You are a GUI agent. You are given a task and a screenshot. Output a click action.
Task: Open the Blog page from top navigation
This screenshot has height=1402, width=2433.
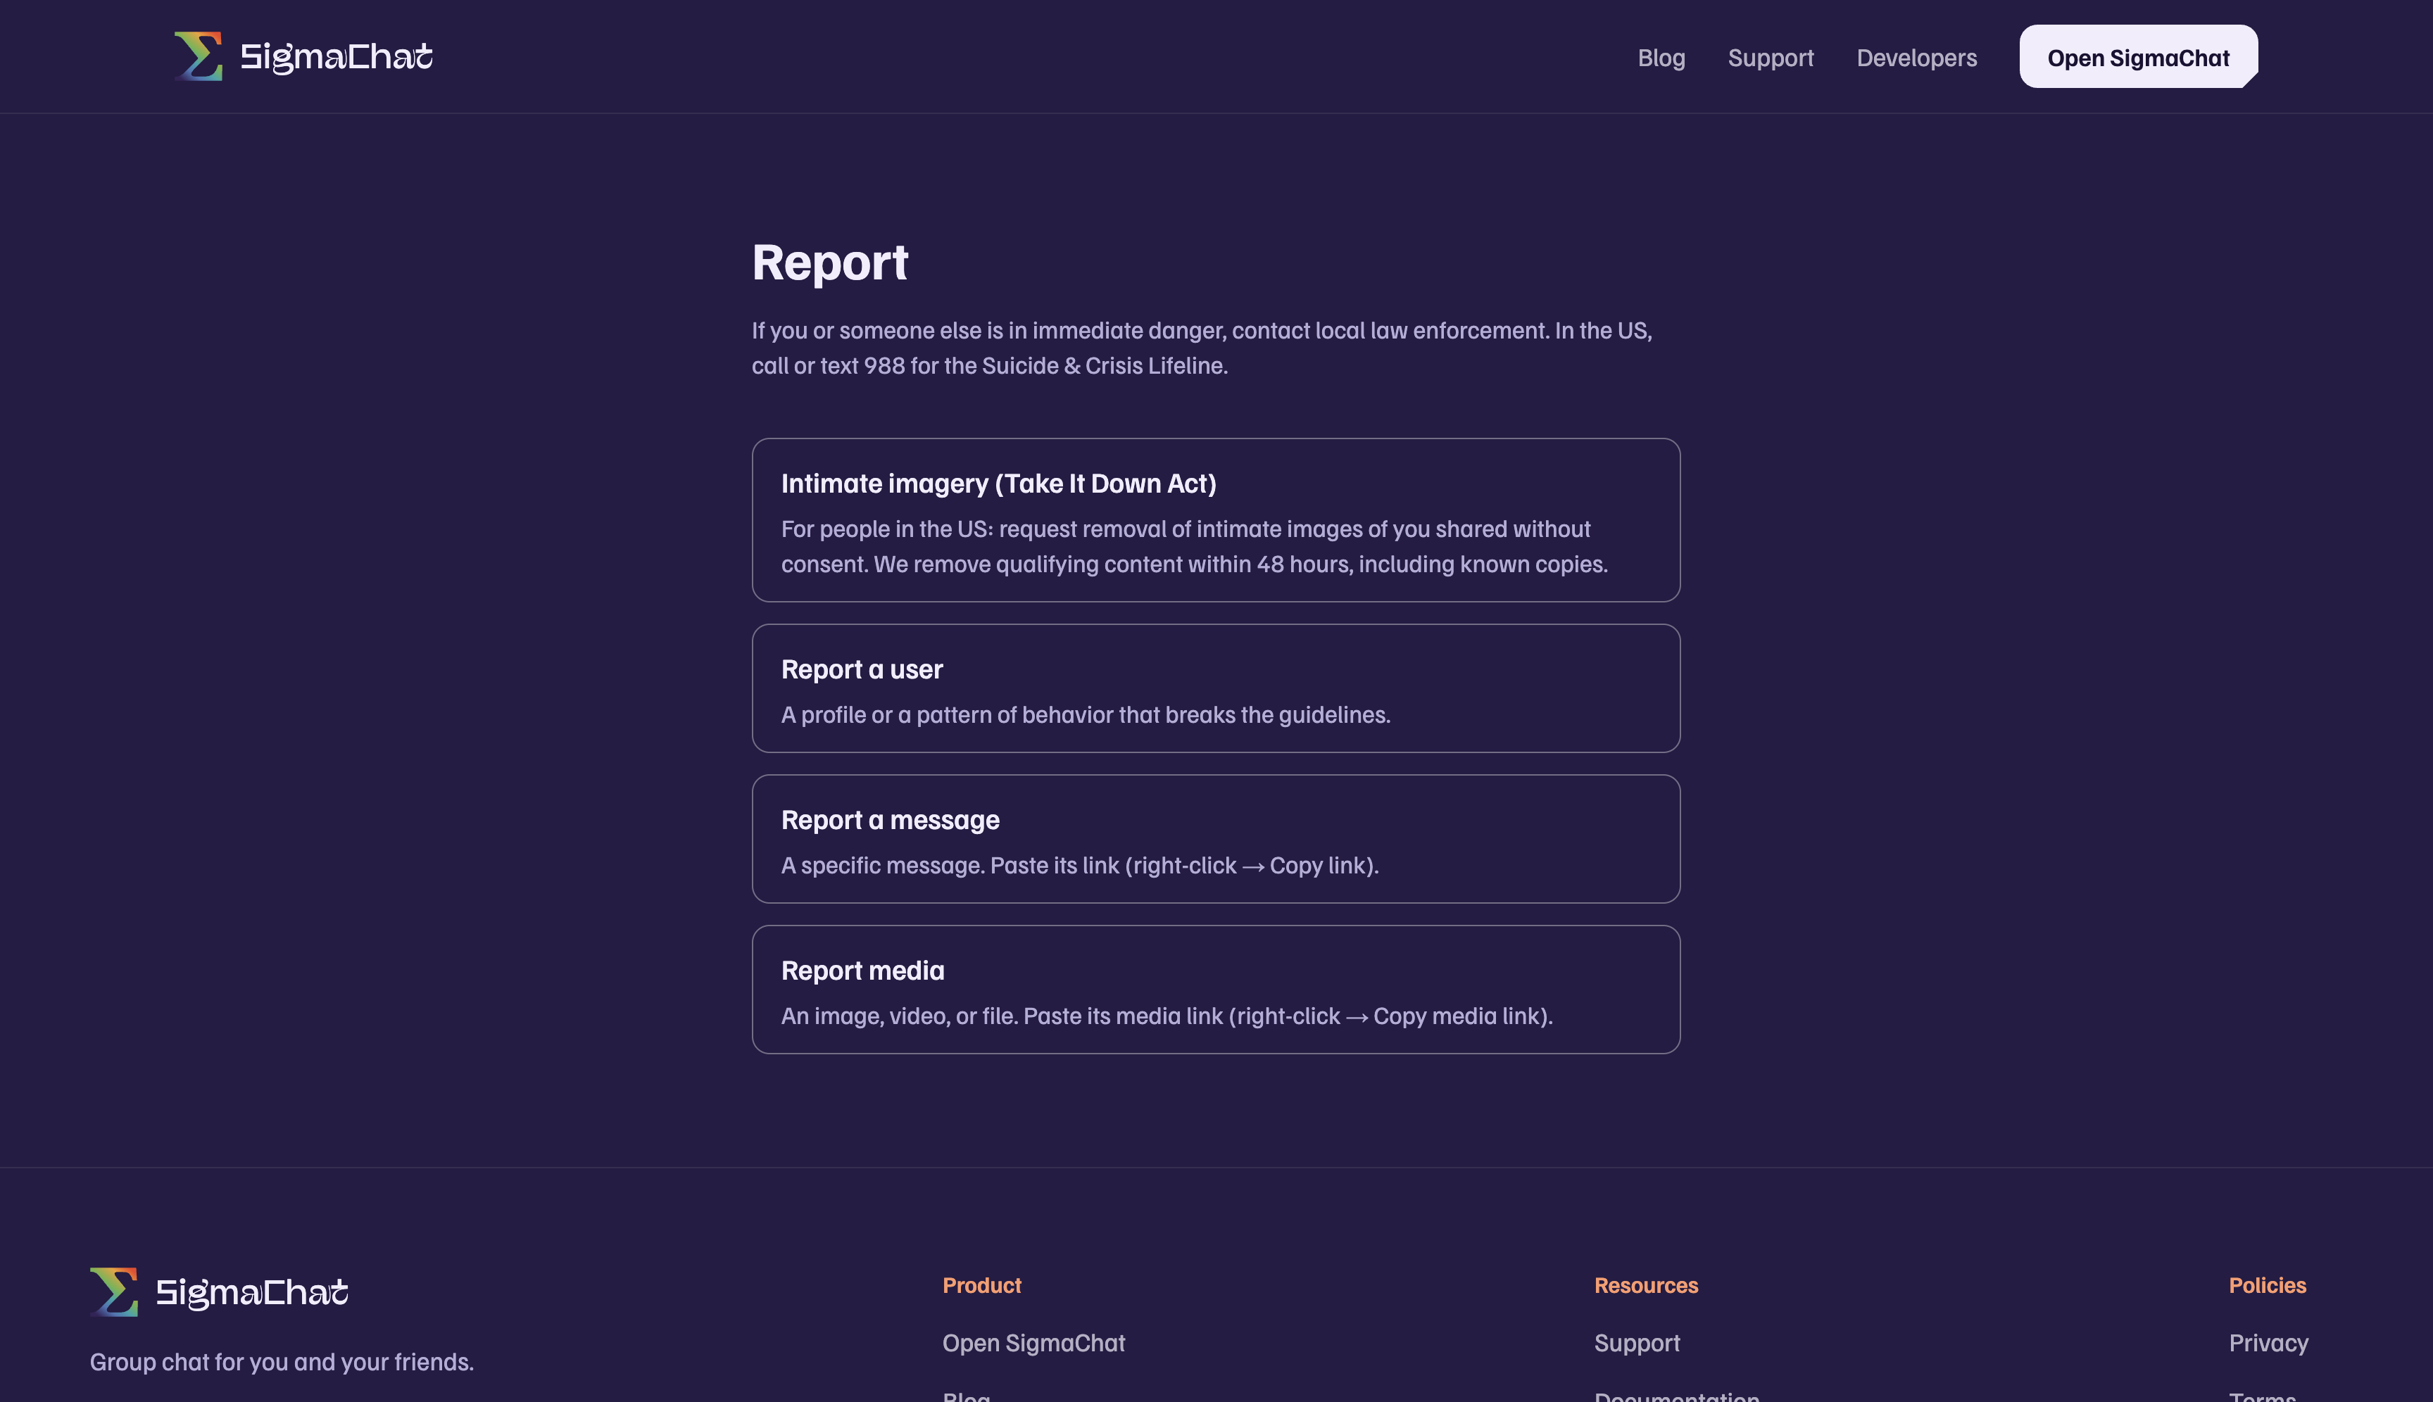(1661, 58)
